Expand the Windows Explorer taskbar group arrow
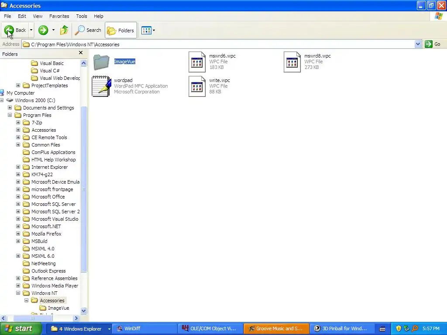This screenshot has width=447, height=335. 109,329
